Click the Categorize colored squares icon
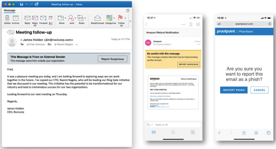Screen dimensions: 276x149 point(109,18)
